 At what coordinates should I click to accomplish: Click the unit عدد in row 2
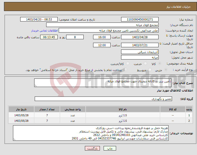(73, 121)
